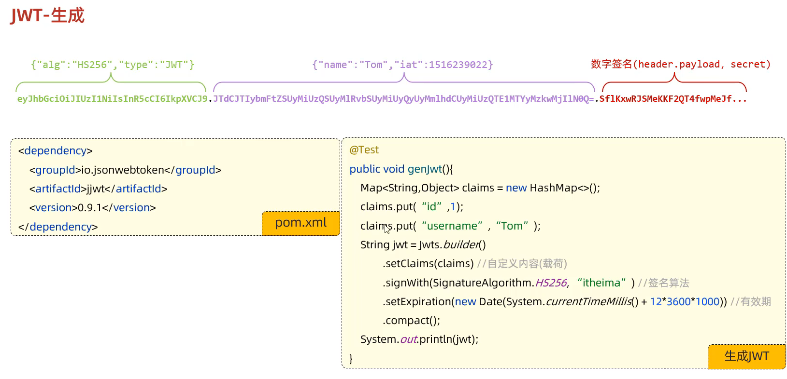Select the claims.put username Tom line
The image size is (787, 379).
450,226
